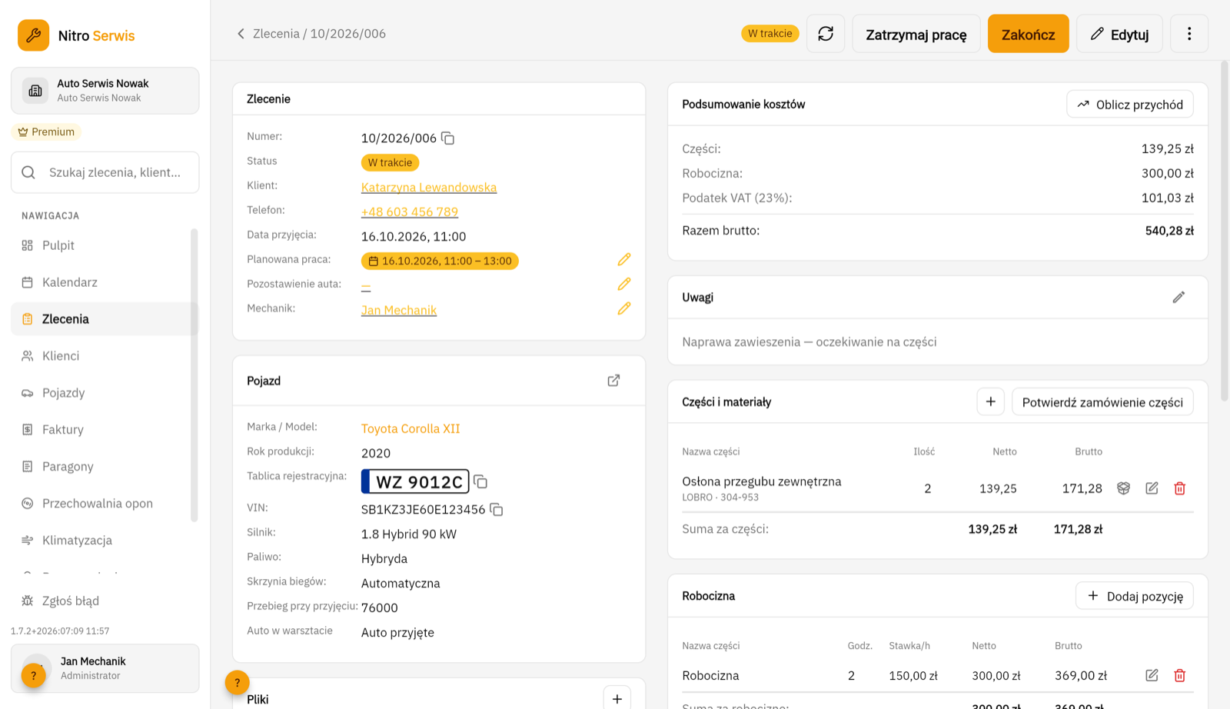Focus the Szukaj zlecenia search field
This screenshot has height=709, width=1230.
[x=105, y=172]
